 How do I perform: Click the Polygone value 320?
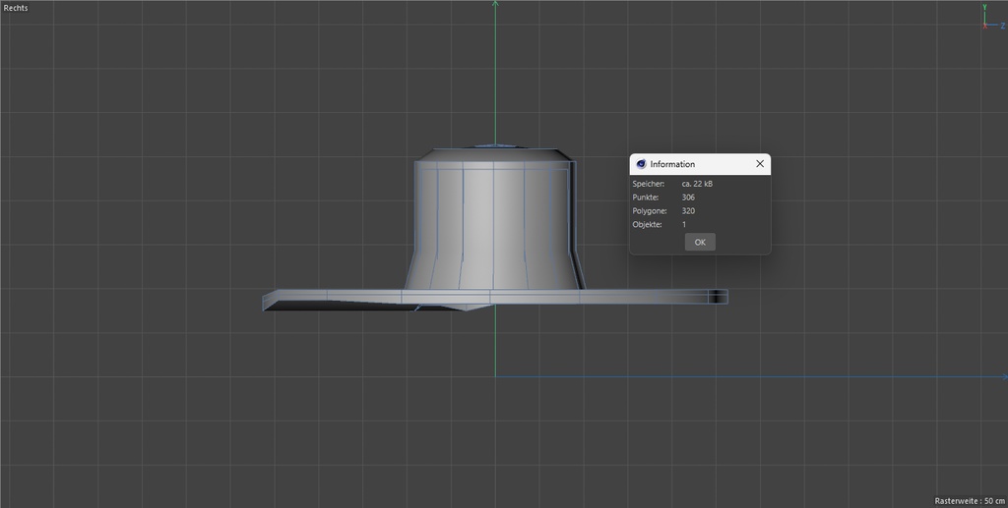[688, 211]
